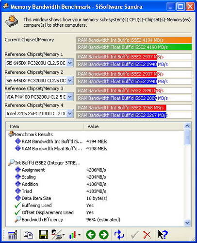Click the orange Int 4194 MB/s current bar
Image resolution: width=197 pixels, height=243 pixels.
click(x=134, y=40)
